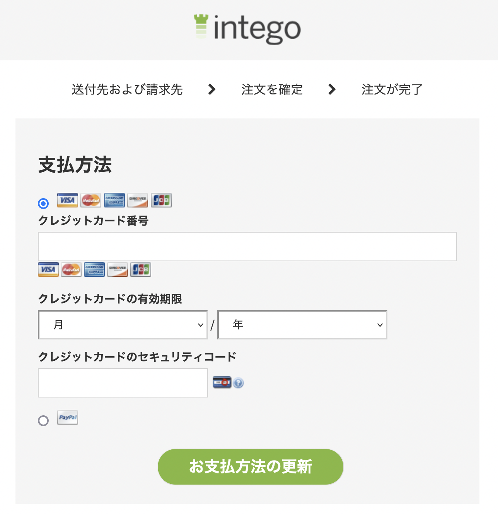Click the Visa icon below the card number field
The image size is (498, 514).
(48, 269)
